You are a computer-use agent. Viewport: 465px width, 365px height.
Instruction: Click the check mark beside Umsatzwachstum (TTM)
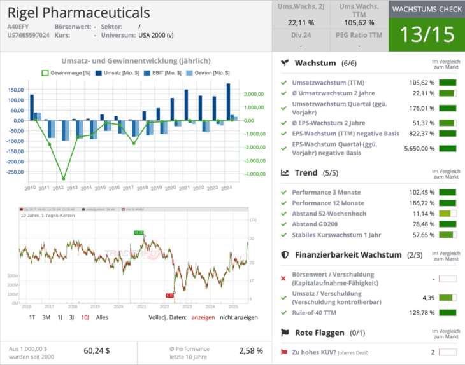click(284, 83)
